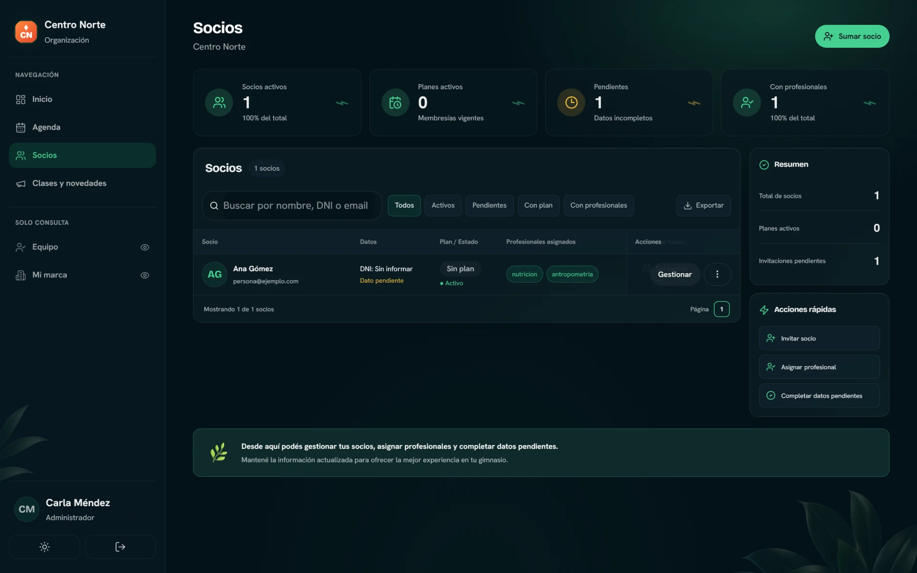
Task: Click the Sumar socio button
Action: pyautogui.click(x=852, y=36)
